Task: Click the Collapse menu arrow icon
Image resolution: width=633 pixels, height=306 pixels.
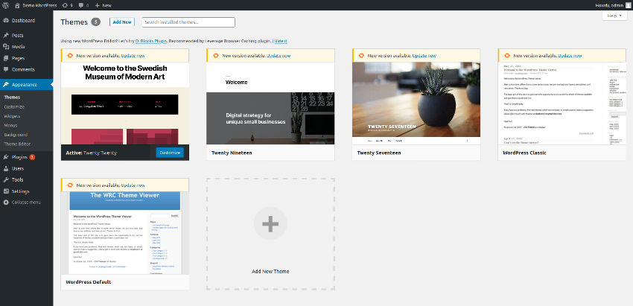Action: click(x=6, y=203)
